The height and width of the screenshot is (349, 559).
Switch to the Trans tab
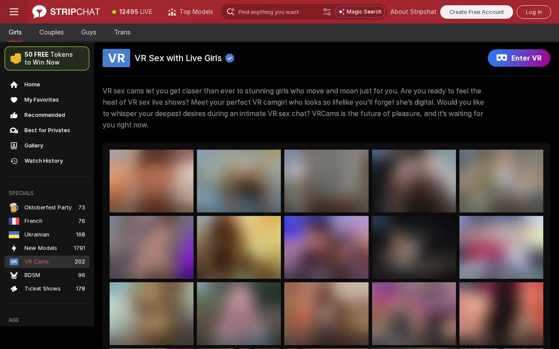click(122, 32)
